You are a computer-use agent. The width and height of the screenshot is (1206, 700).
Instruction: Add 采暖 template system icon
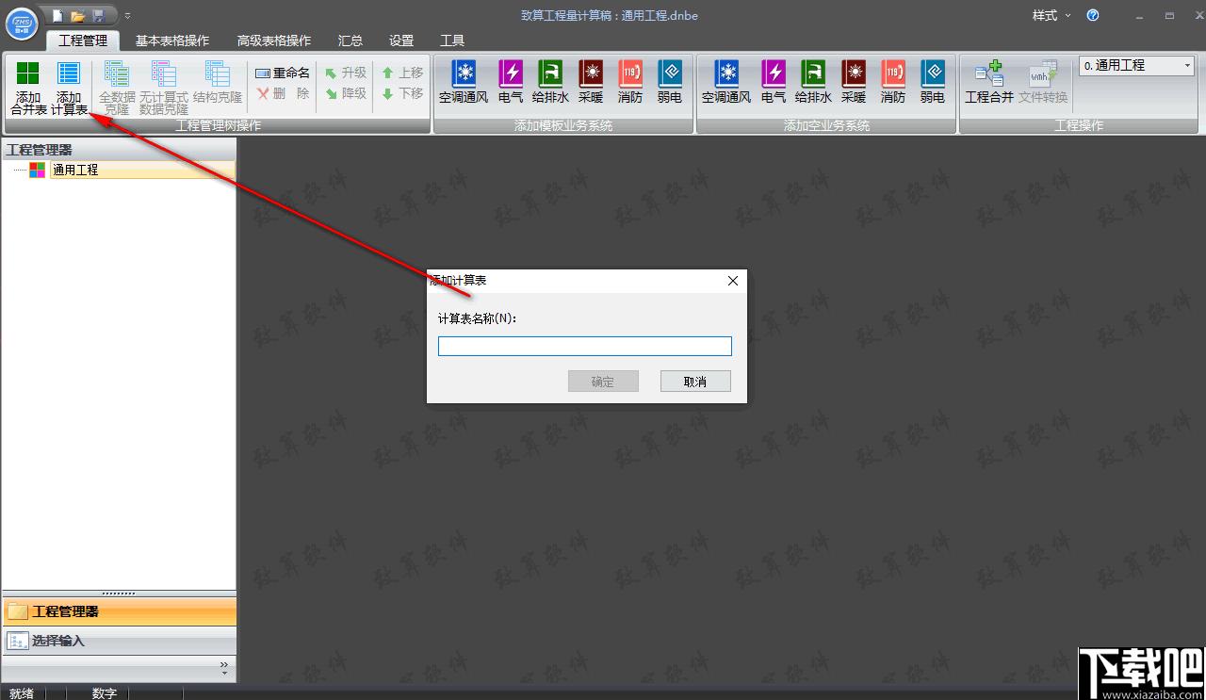591,73
